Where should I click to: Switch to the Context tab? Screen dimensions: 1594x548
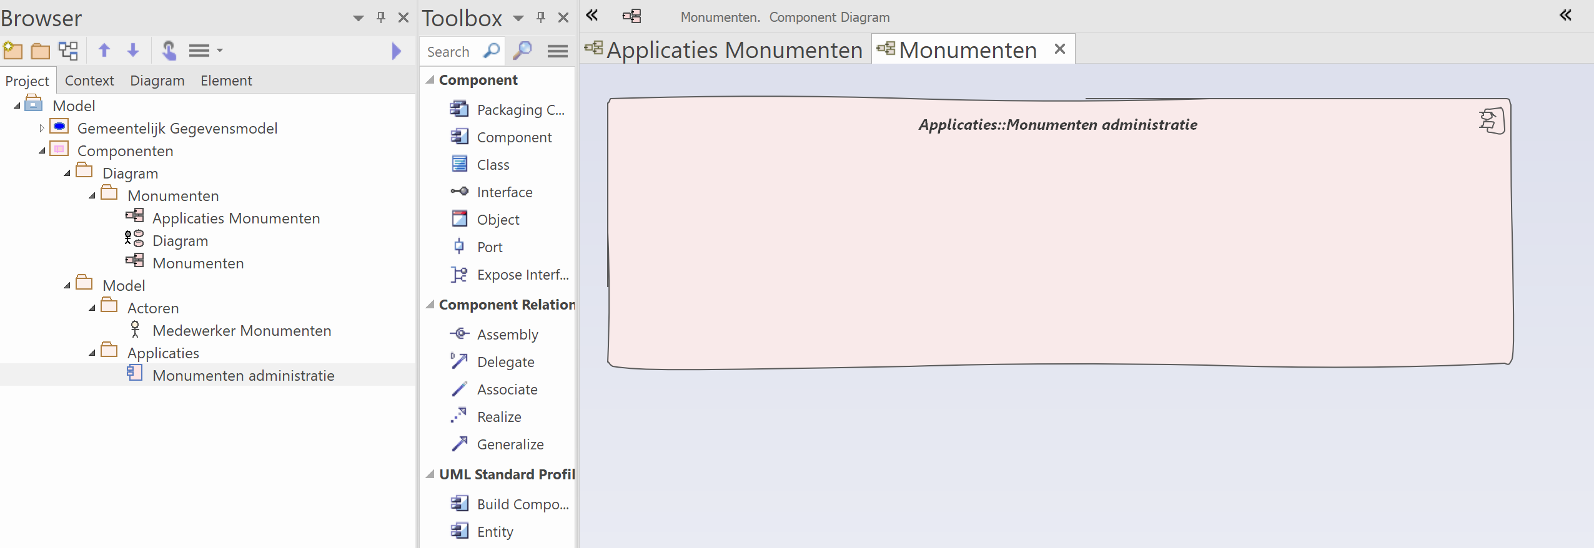pyautogui.click(x=89, y=81)
